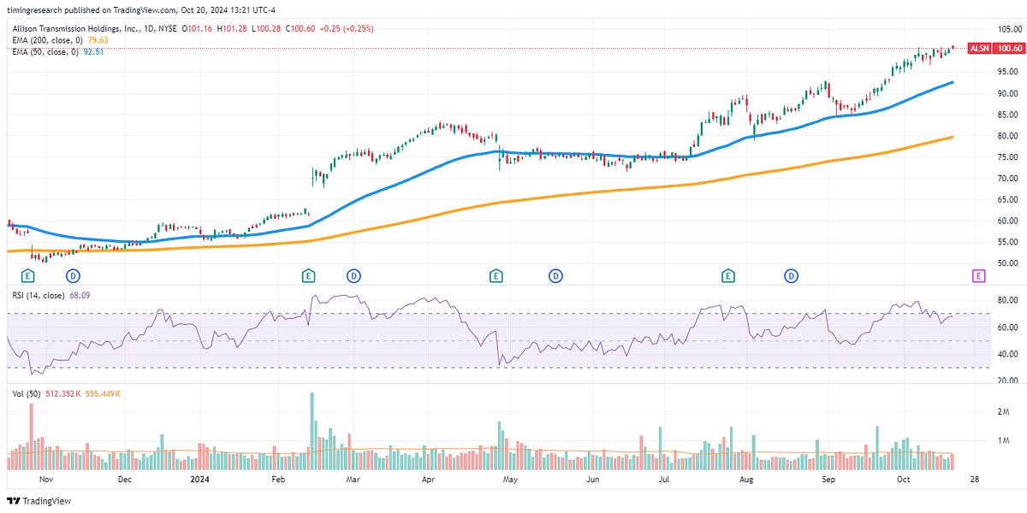The image size is (1027, 513).
Task: Click the blue D dividend icon near December
Action: (71, 275)
